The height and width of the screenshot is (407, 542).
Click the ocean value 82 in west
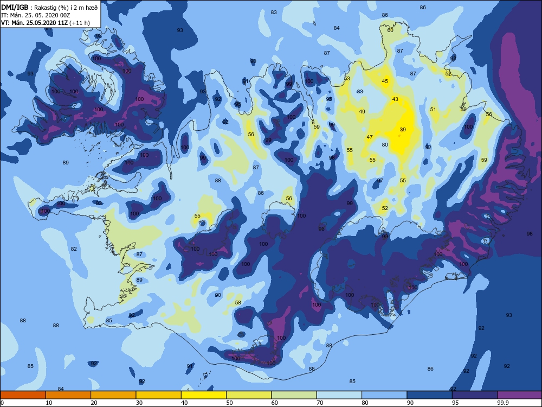(x=74, y=249)
